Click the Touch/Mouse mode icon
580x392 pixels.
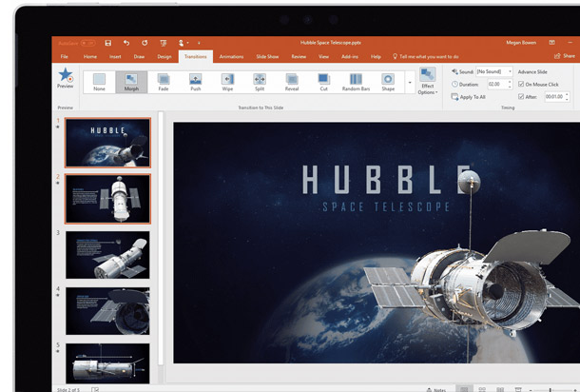(182, 43)
